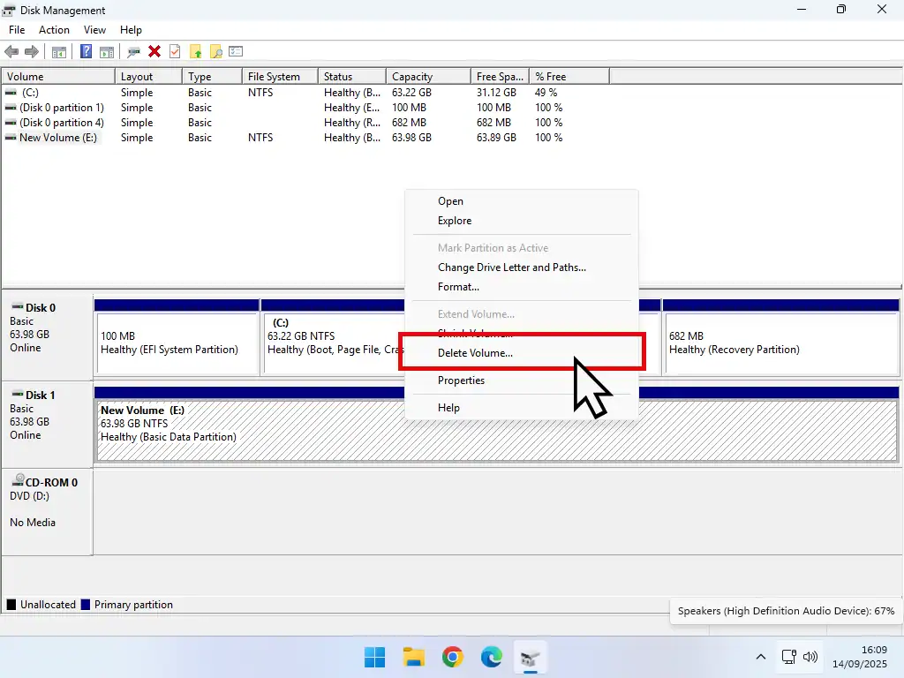Click Disk Management taskbar icon
The width and height of the screenshot is (904, 678).
[530, 657]
